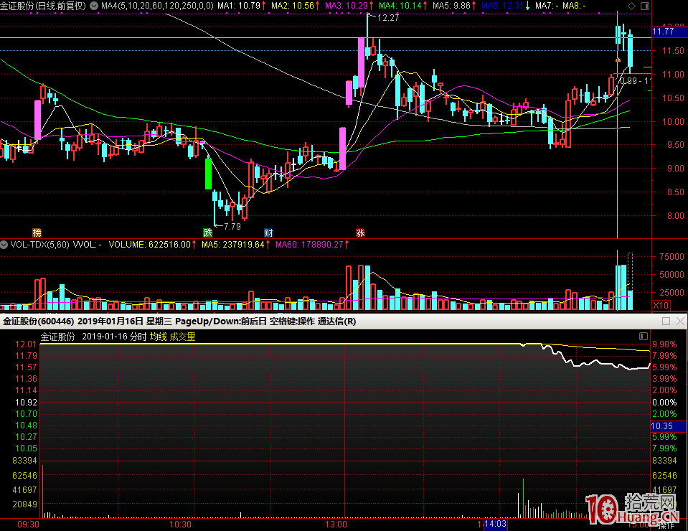The height and width of the screenshot is (531, 688).
Task: Click the 榜 marker icon below chart
Action: click(x=37, y=232)
